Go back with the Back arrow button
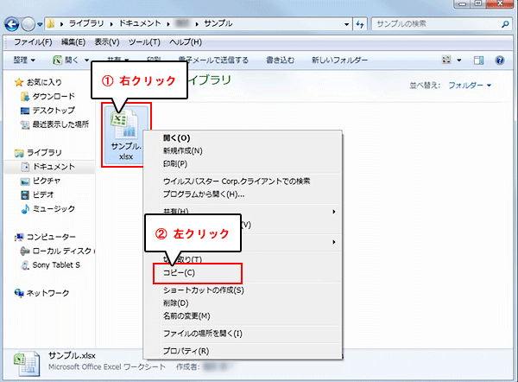The height and width of the screenshot is (382, 518). (11, 24)
